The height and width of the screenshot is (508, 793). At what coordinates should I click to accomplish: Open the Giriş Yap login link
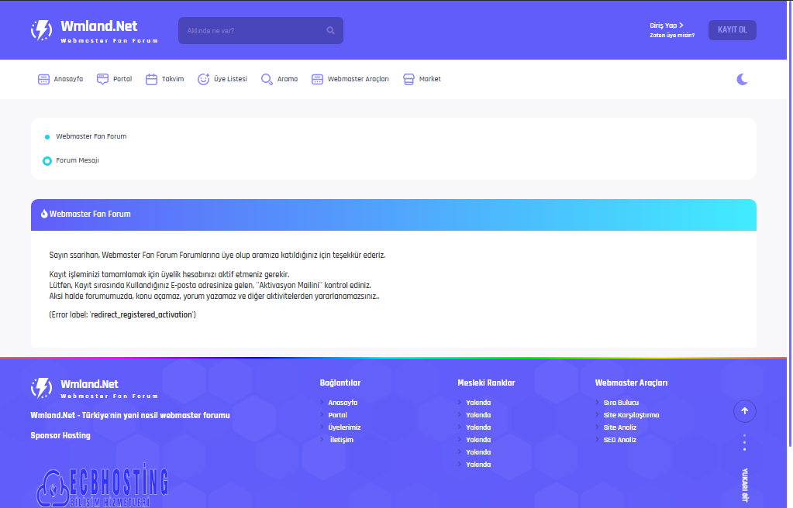coord(666,26)
